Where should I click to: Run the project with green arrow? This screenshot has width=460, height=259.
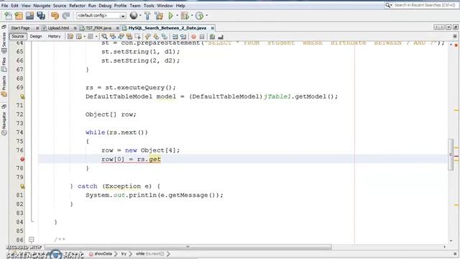(170, 16)
